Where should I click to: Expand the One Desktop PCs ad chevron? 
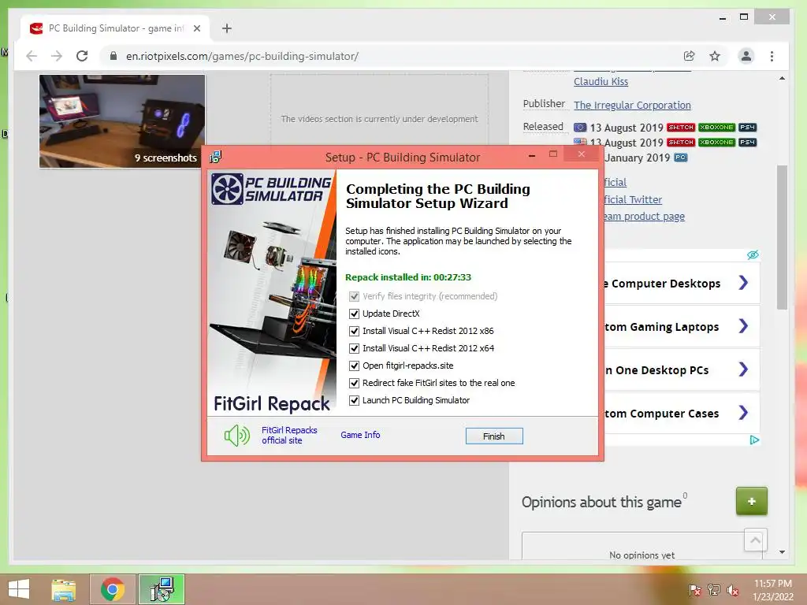[743, 369]
